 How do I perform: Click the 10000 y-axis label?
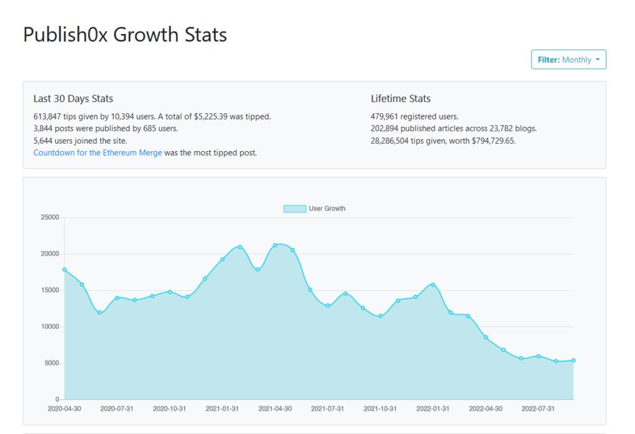click(x=50, y=327)
